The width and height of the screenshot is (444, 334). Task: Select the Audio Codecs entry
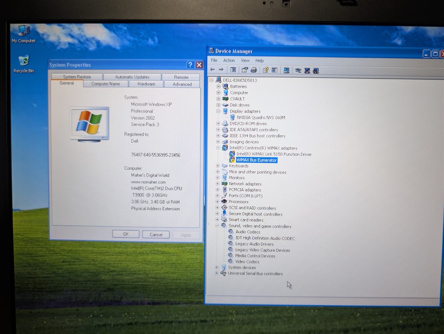[248, 232]
